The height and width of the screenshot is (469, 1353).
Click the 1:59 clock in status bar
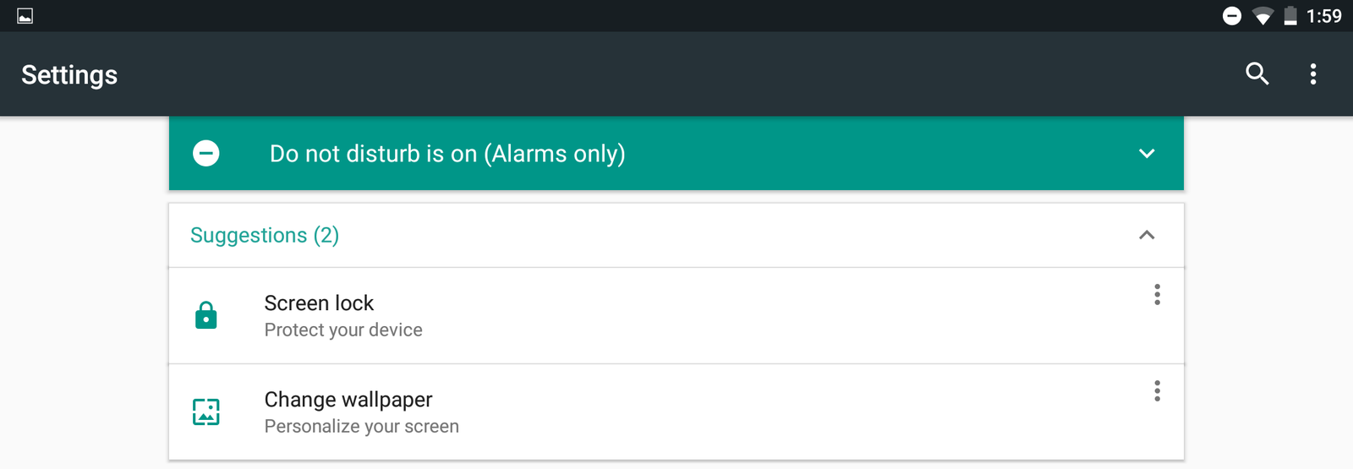click(x=1324, y=16)
